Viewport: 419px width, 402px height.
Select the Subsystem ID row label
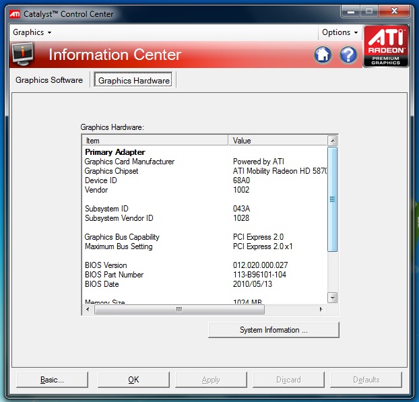click(x=106, y=209)
